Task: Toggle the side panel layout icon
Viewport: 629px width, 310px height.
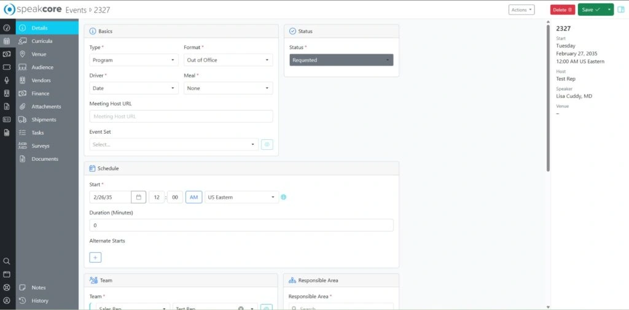Action: click(x=620, y=10)
